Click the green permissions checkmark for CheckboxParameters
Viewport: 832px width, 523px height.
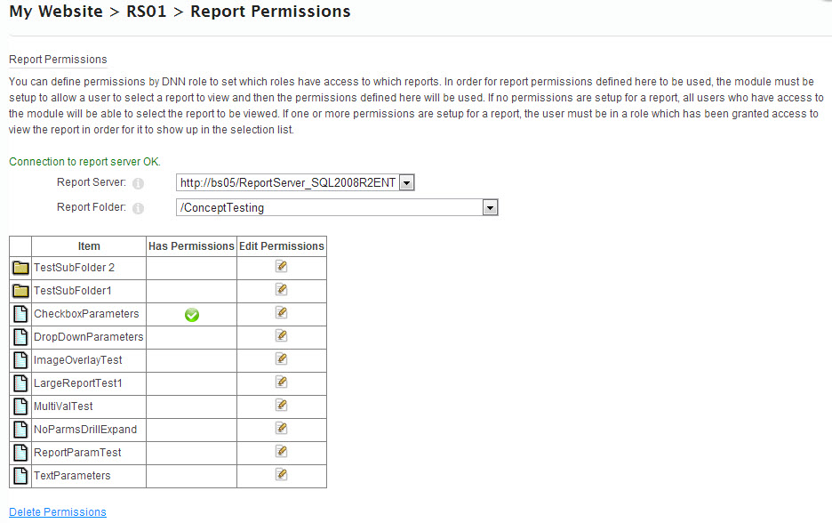click(191, 313)
